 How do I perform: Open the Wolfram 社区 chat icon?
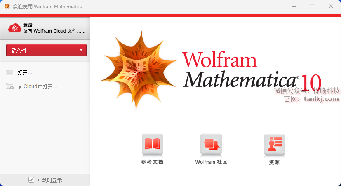click(x=211, y=144)
